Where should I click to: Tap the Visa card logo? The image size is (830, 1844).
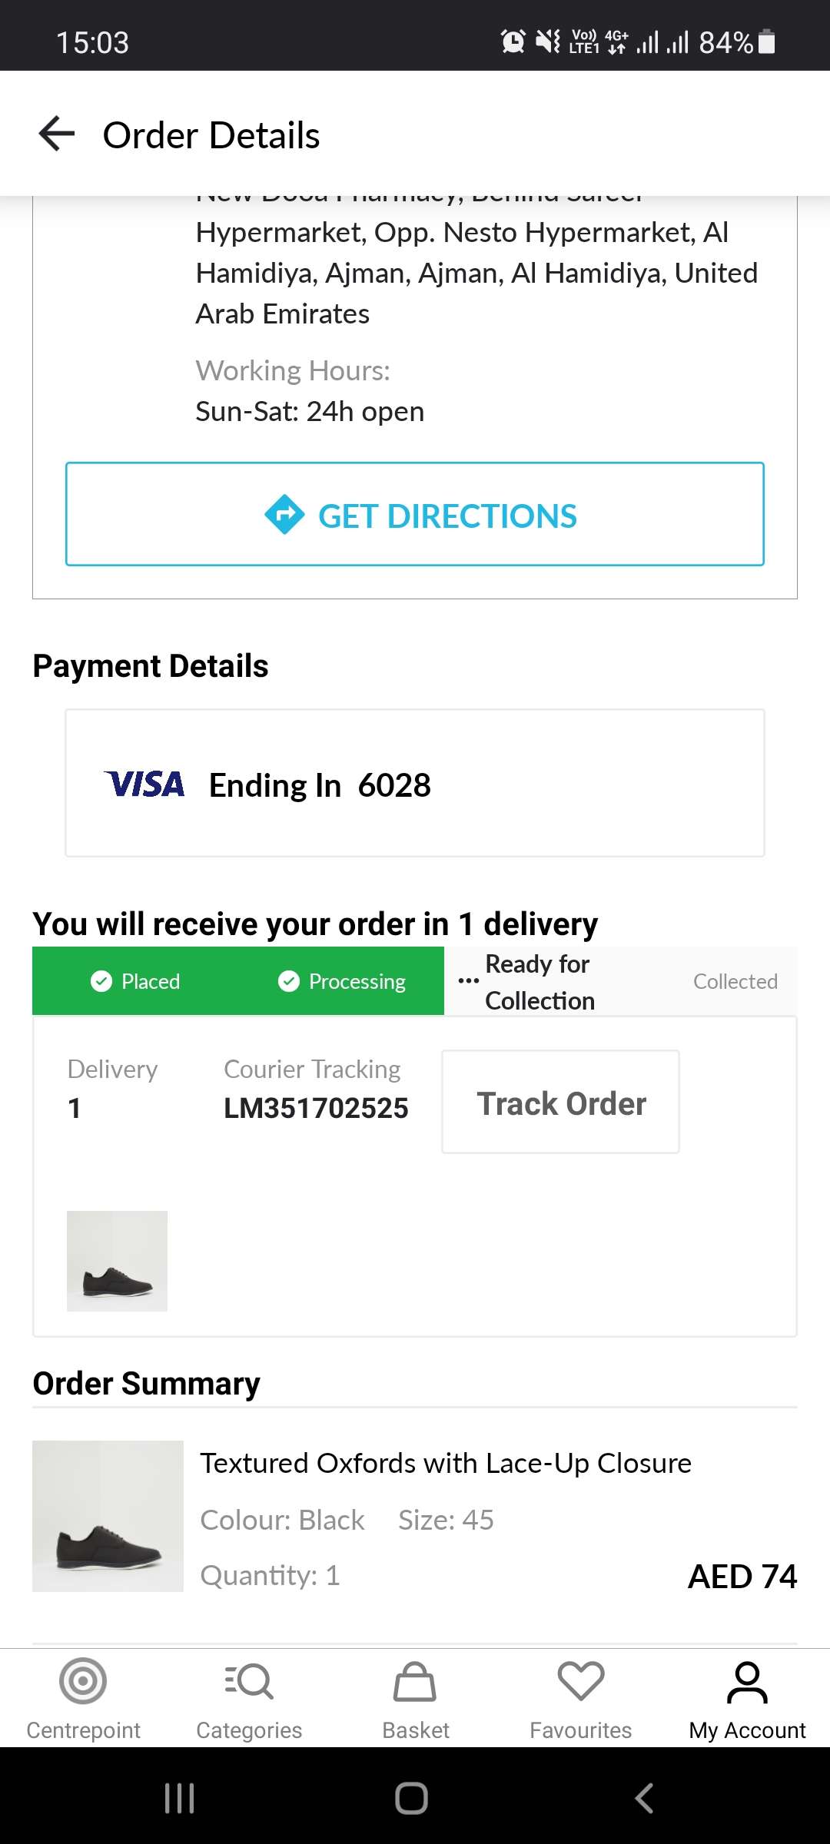pos(144,784)
